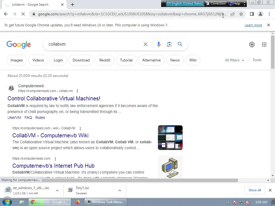Viewport: 275px width, 206px height.
Task: Bookmark this page with star icon
Action: 241,14
